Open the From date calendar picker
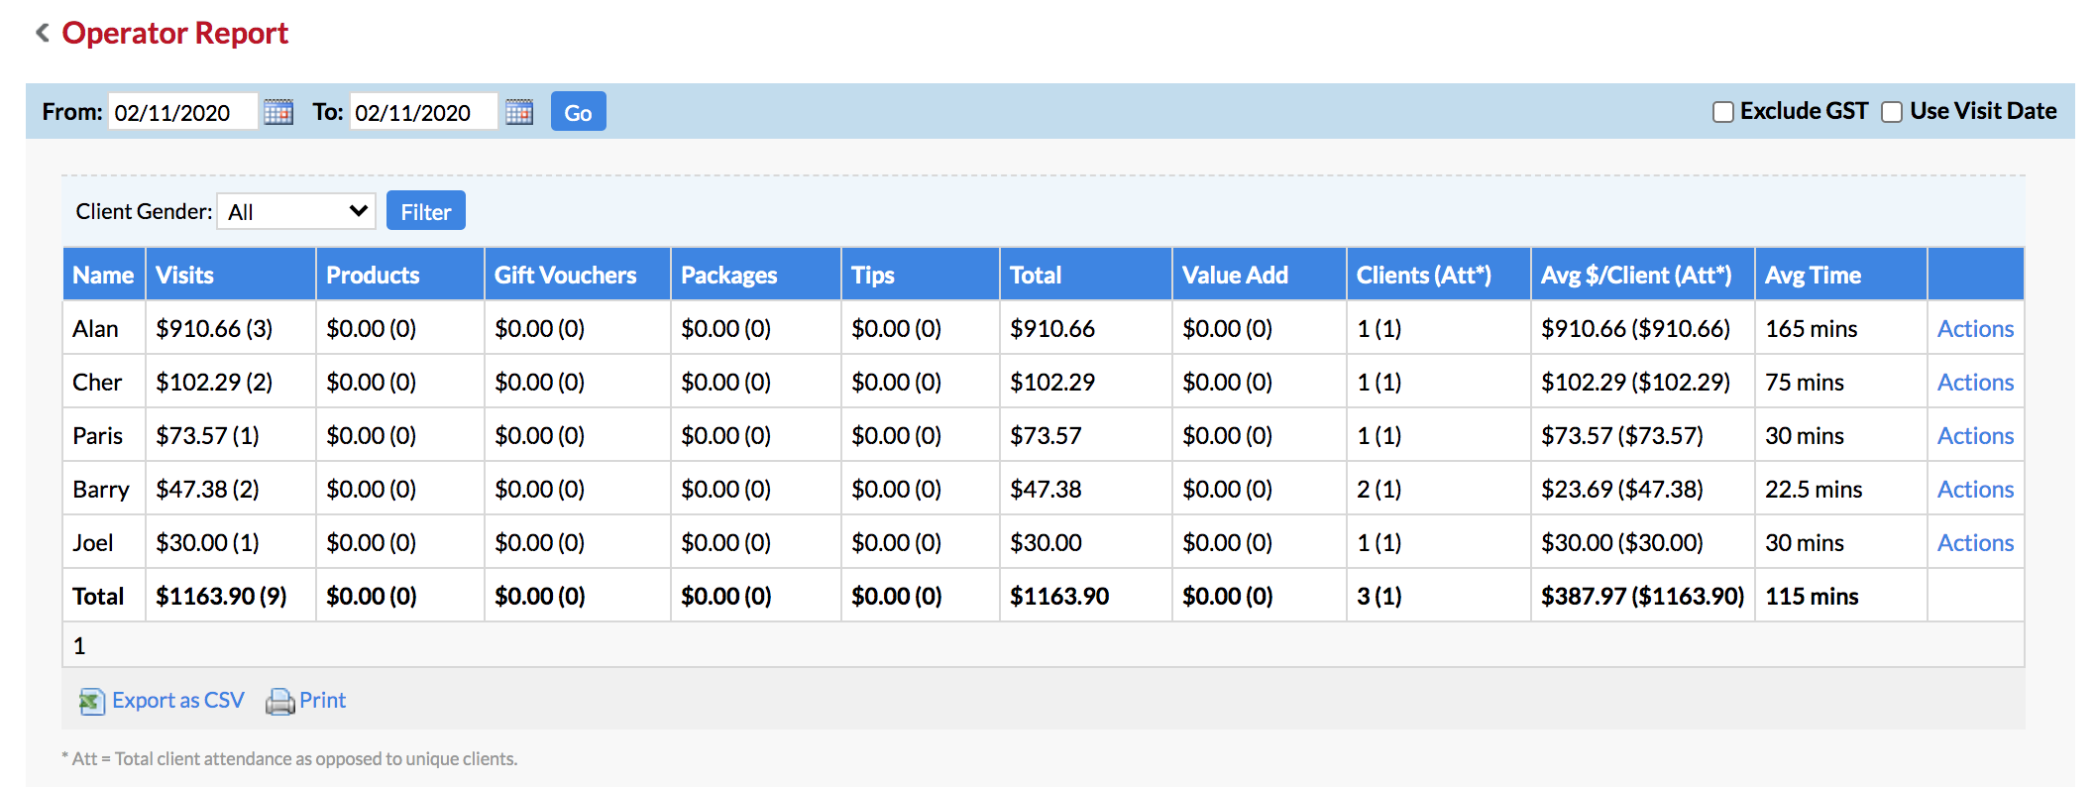 [x=278, y=112]
